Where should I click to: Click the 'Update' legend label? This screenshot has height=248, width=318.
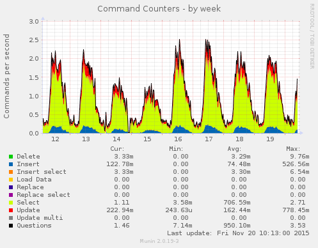click(28, 210)
